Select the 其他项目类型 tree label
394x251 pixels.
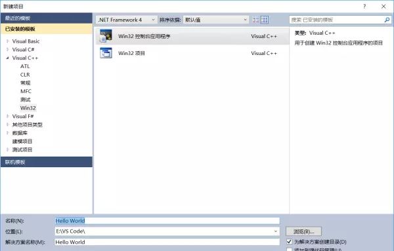(x=27, y=125)
